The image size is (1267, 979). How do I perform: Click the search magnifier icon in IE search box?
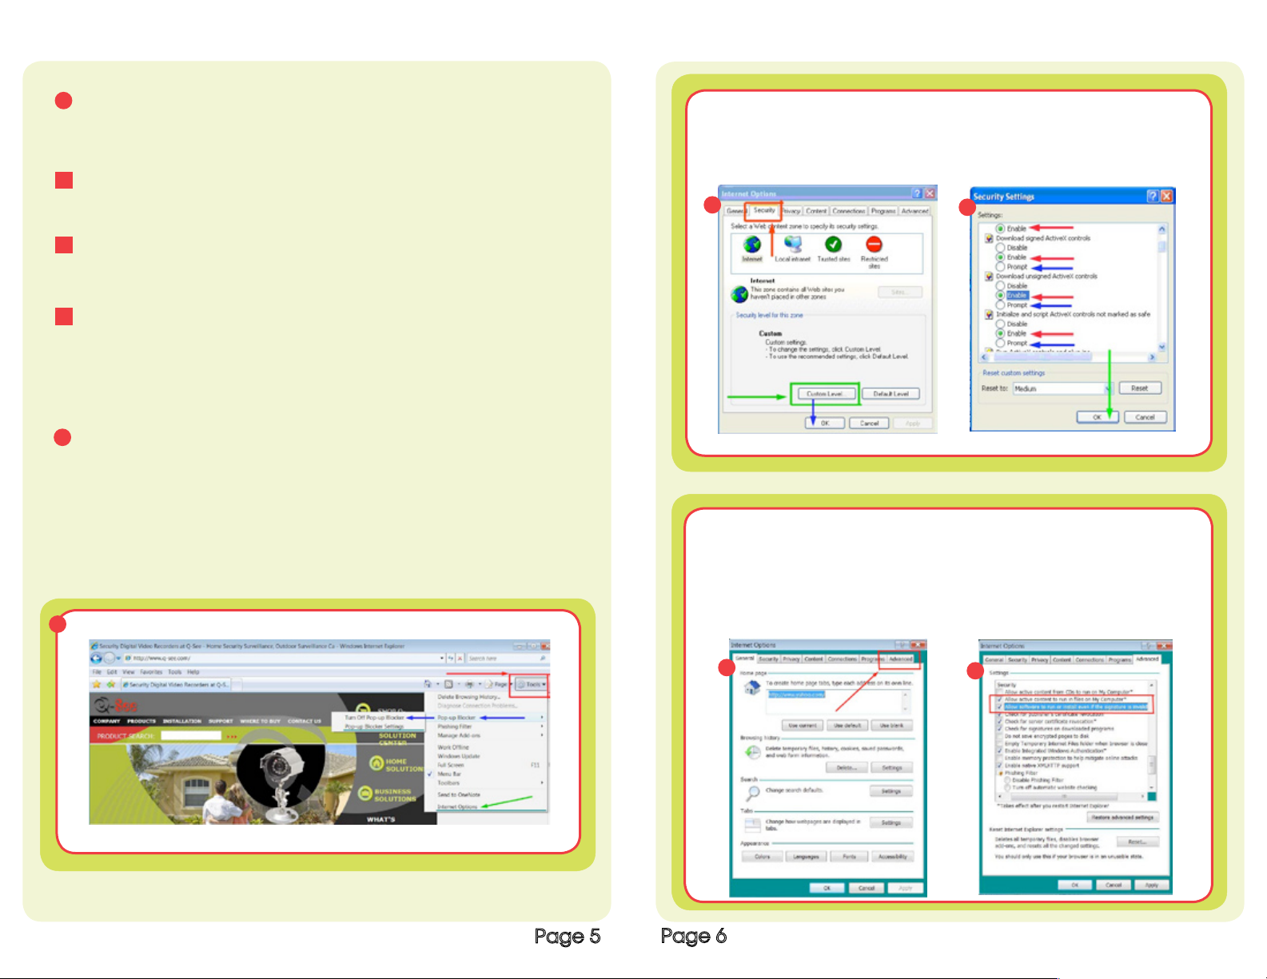point(544,658)
